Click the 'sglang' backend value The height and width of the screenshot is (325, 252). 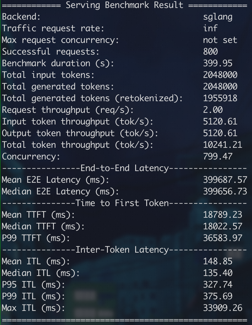tap(218, 17)
